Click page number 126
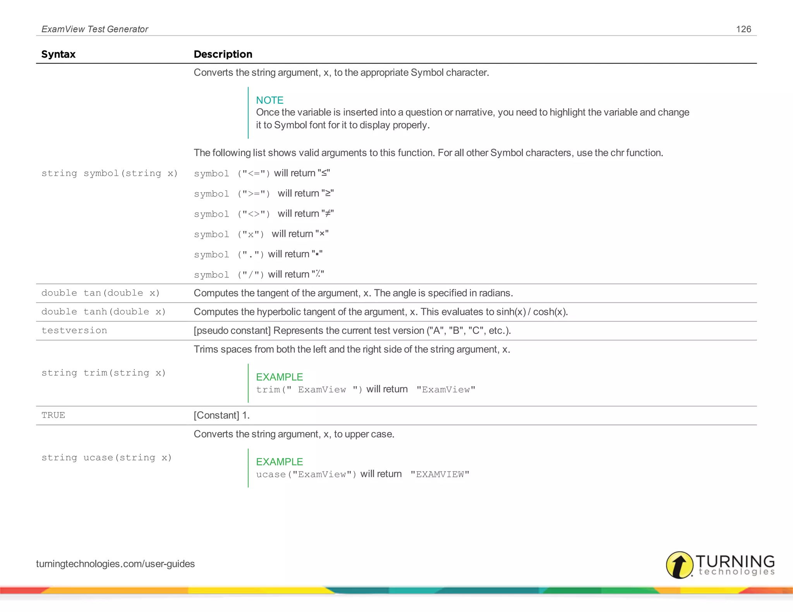The height and width of the screenshot is (612, 793). click(x=743, y=29)
